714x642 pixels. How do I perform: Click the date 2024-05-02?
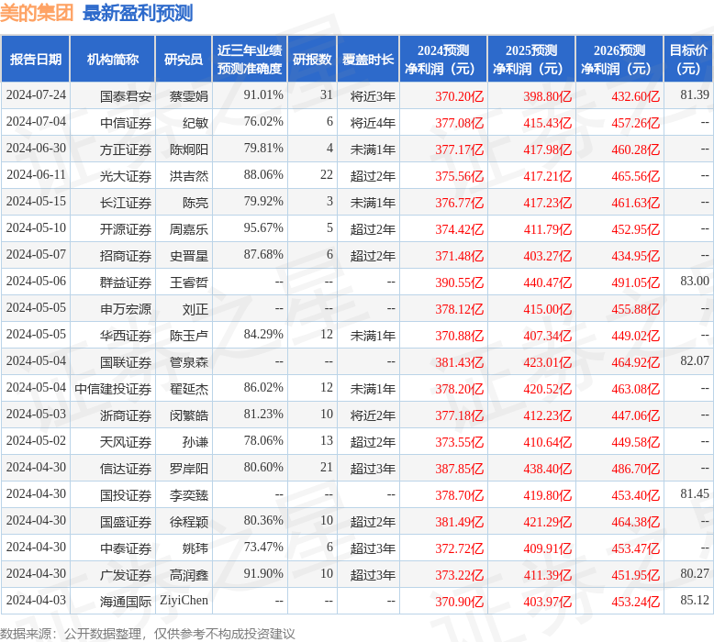click(x=36, y=441)
